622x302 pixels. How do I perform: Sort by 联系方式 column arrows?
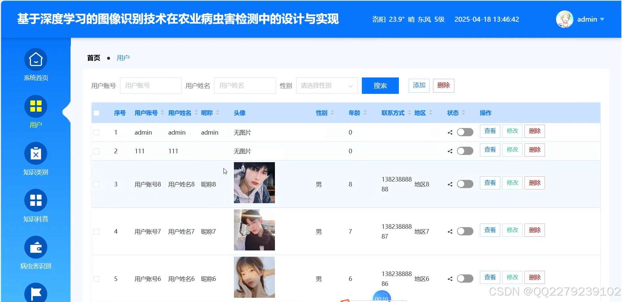tap(409, 113)
